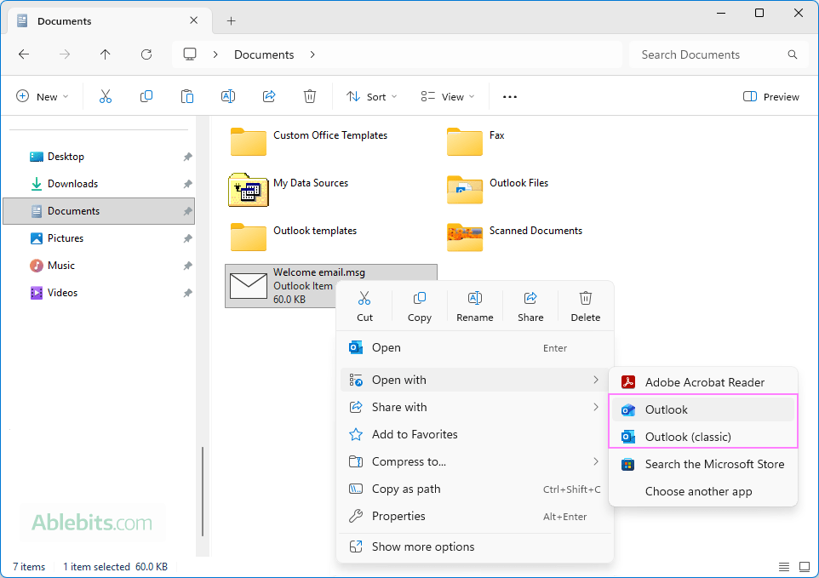
Task: Click the Search Documents field
Action: point(711,54)
